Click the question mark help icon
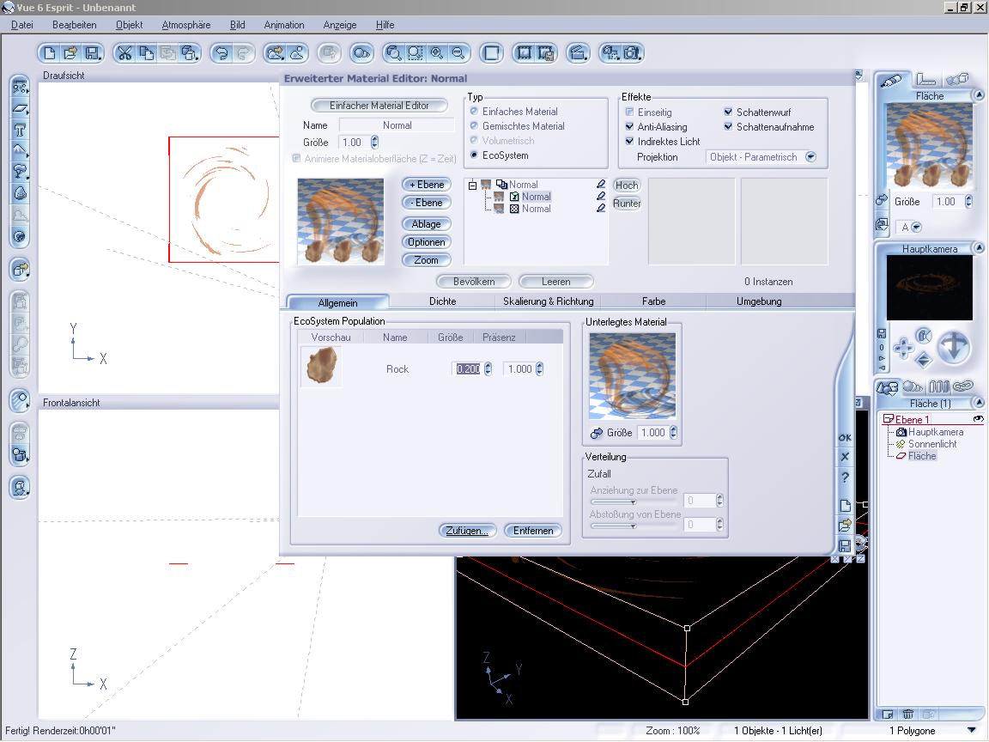This screenshot has height=742, width=989. pyautogui.click(x=845, y=477)
